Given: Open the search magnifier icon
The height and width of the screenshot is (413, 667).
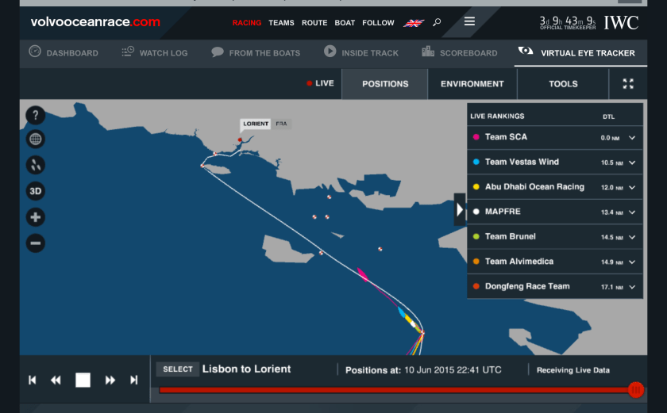Looking at the screenshot, I should (437, 23).
